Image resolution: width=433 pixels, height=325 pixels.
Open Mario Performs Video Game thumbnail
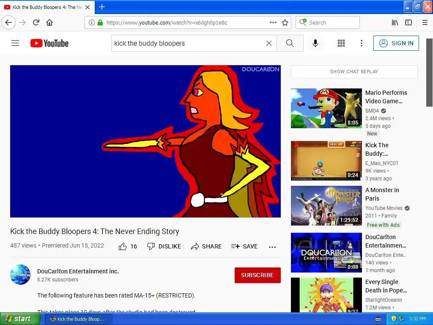(x=326, y=108)
